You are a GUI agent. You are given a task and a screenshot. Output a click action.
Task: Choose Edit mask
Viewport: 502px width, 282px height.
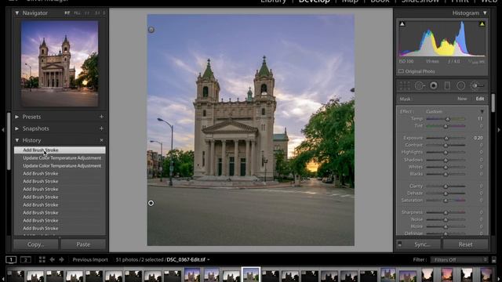click(480, 99)
